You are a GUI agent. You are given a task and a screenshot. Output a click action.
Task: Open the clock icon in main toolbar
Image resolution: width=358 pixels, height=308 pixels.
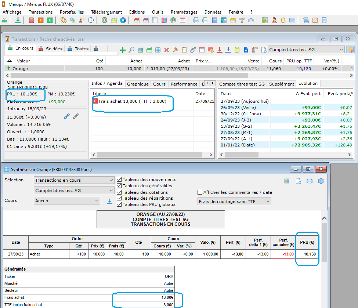coord(91,20)
